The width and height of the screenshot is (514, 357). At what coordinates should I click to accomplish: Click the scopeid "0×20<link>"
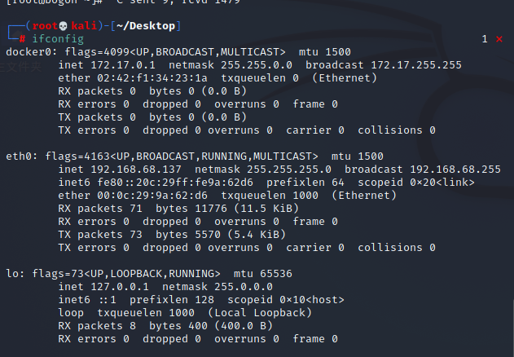pos(442,183)
